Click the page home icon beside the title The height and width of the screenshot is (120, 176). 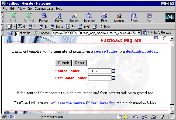click(x=156, y=38)
